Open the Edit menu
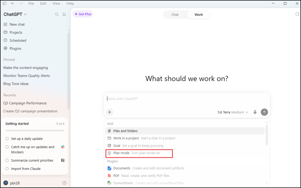 (43, 4)
